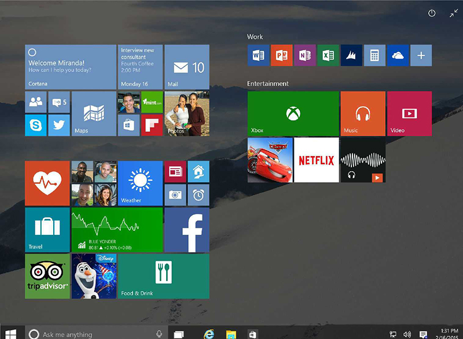Open the Food & Drink tile
463x339 pixels.
pos(164,276)
